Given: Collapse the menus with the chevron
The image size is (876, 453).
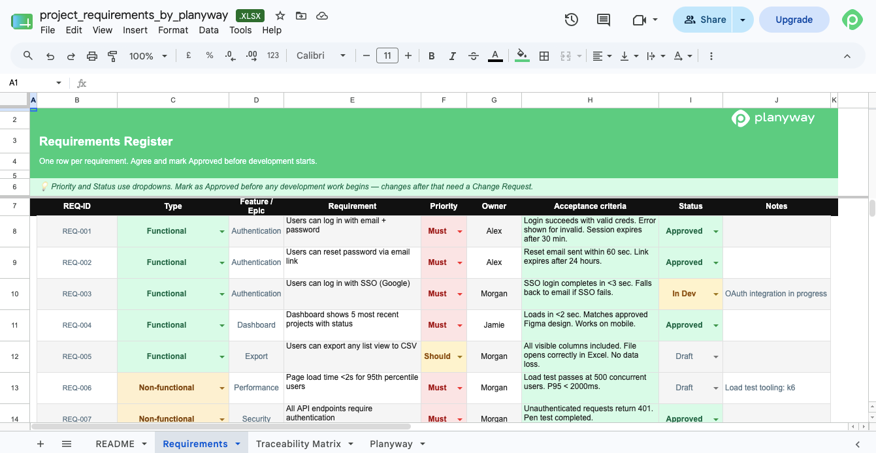Looking at the screenshot, I should (847, 56).
